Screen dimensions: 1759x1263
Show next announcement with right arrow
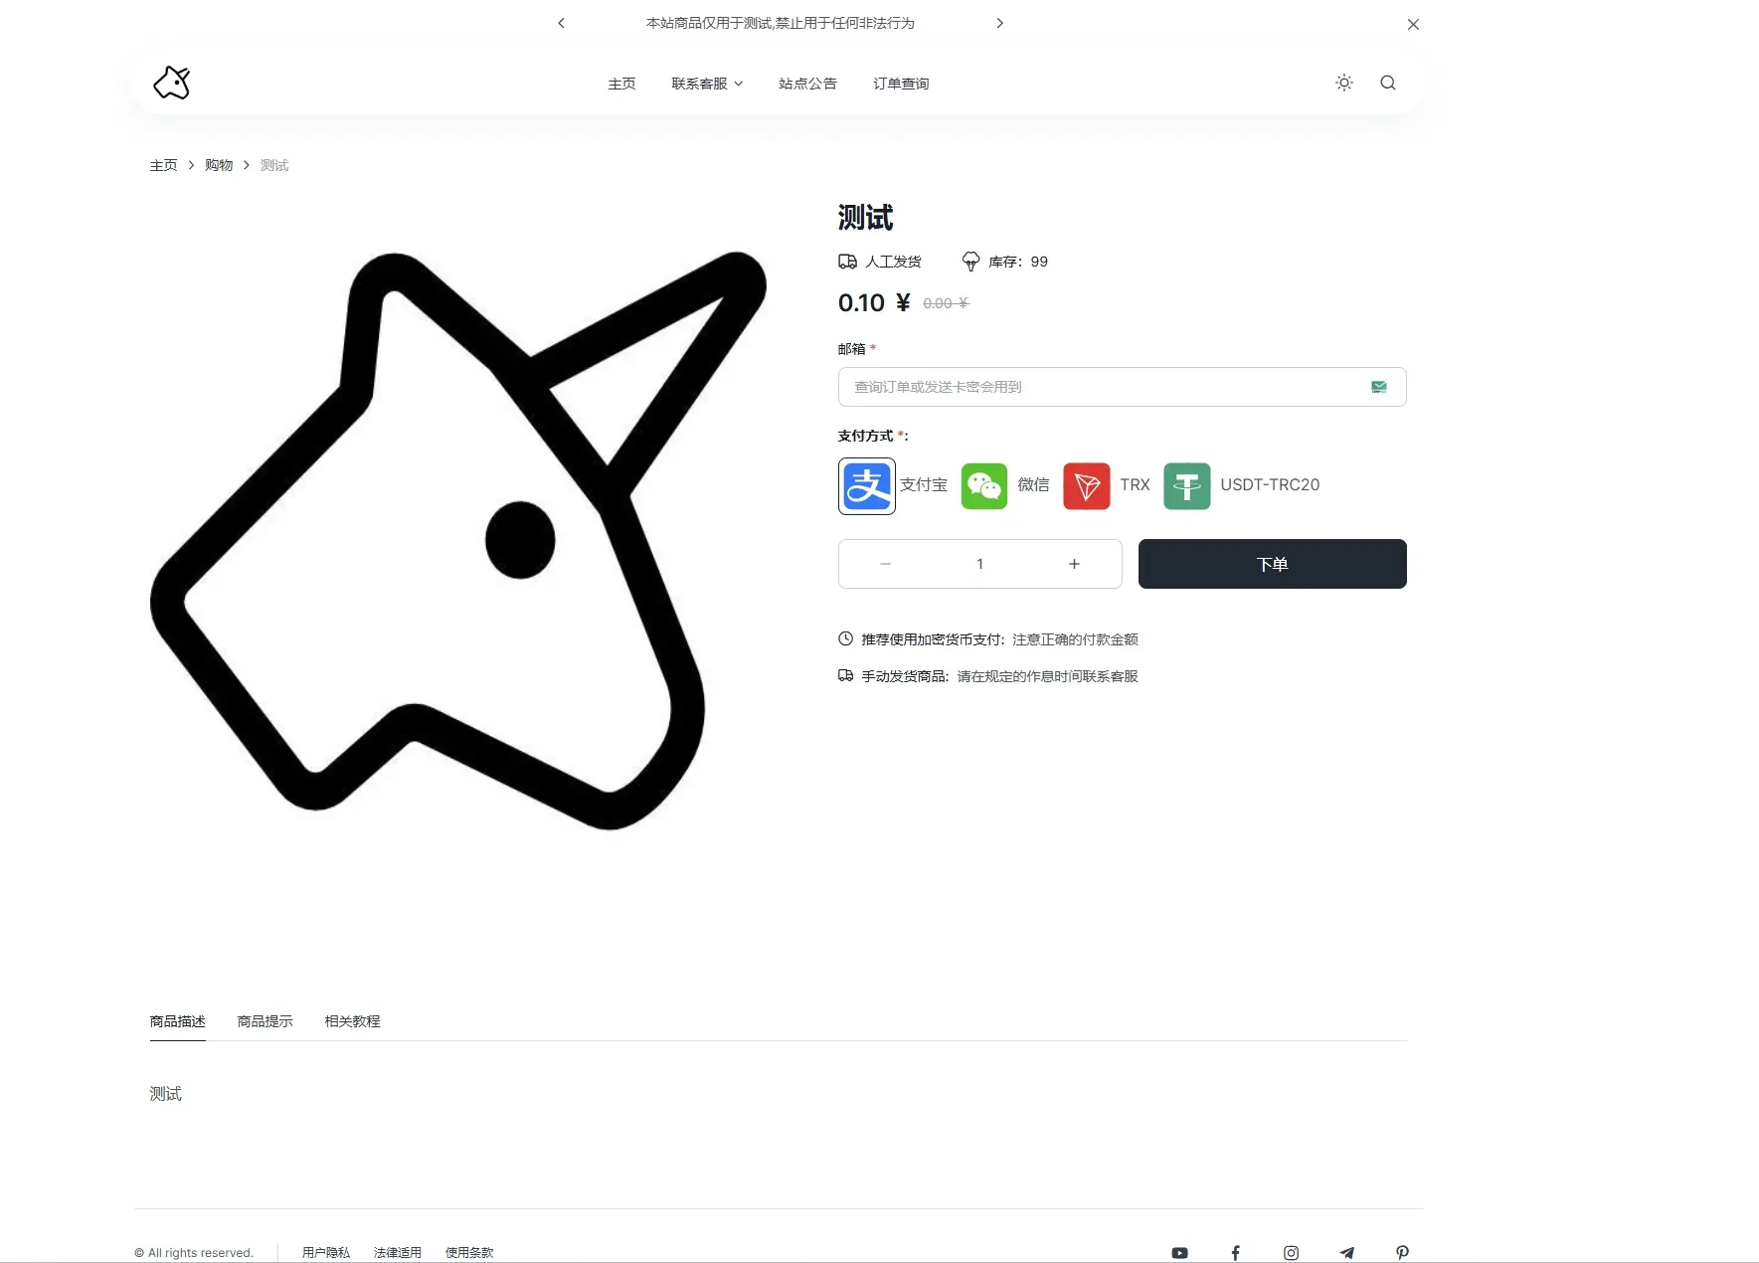point(999,23)
